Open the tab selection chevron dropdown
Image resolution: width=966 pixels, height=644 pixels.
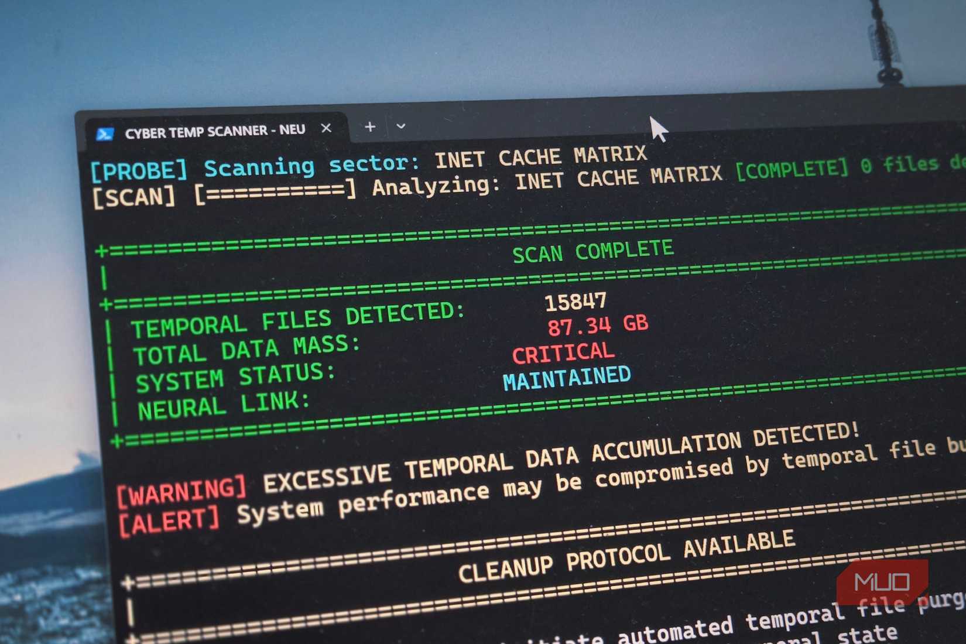point(400,126)
